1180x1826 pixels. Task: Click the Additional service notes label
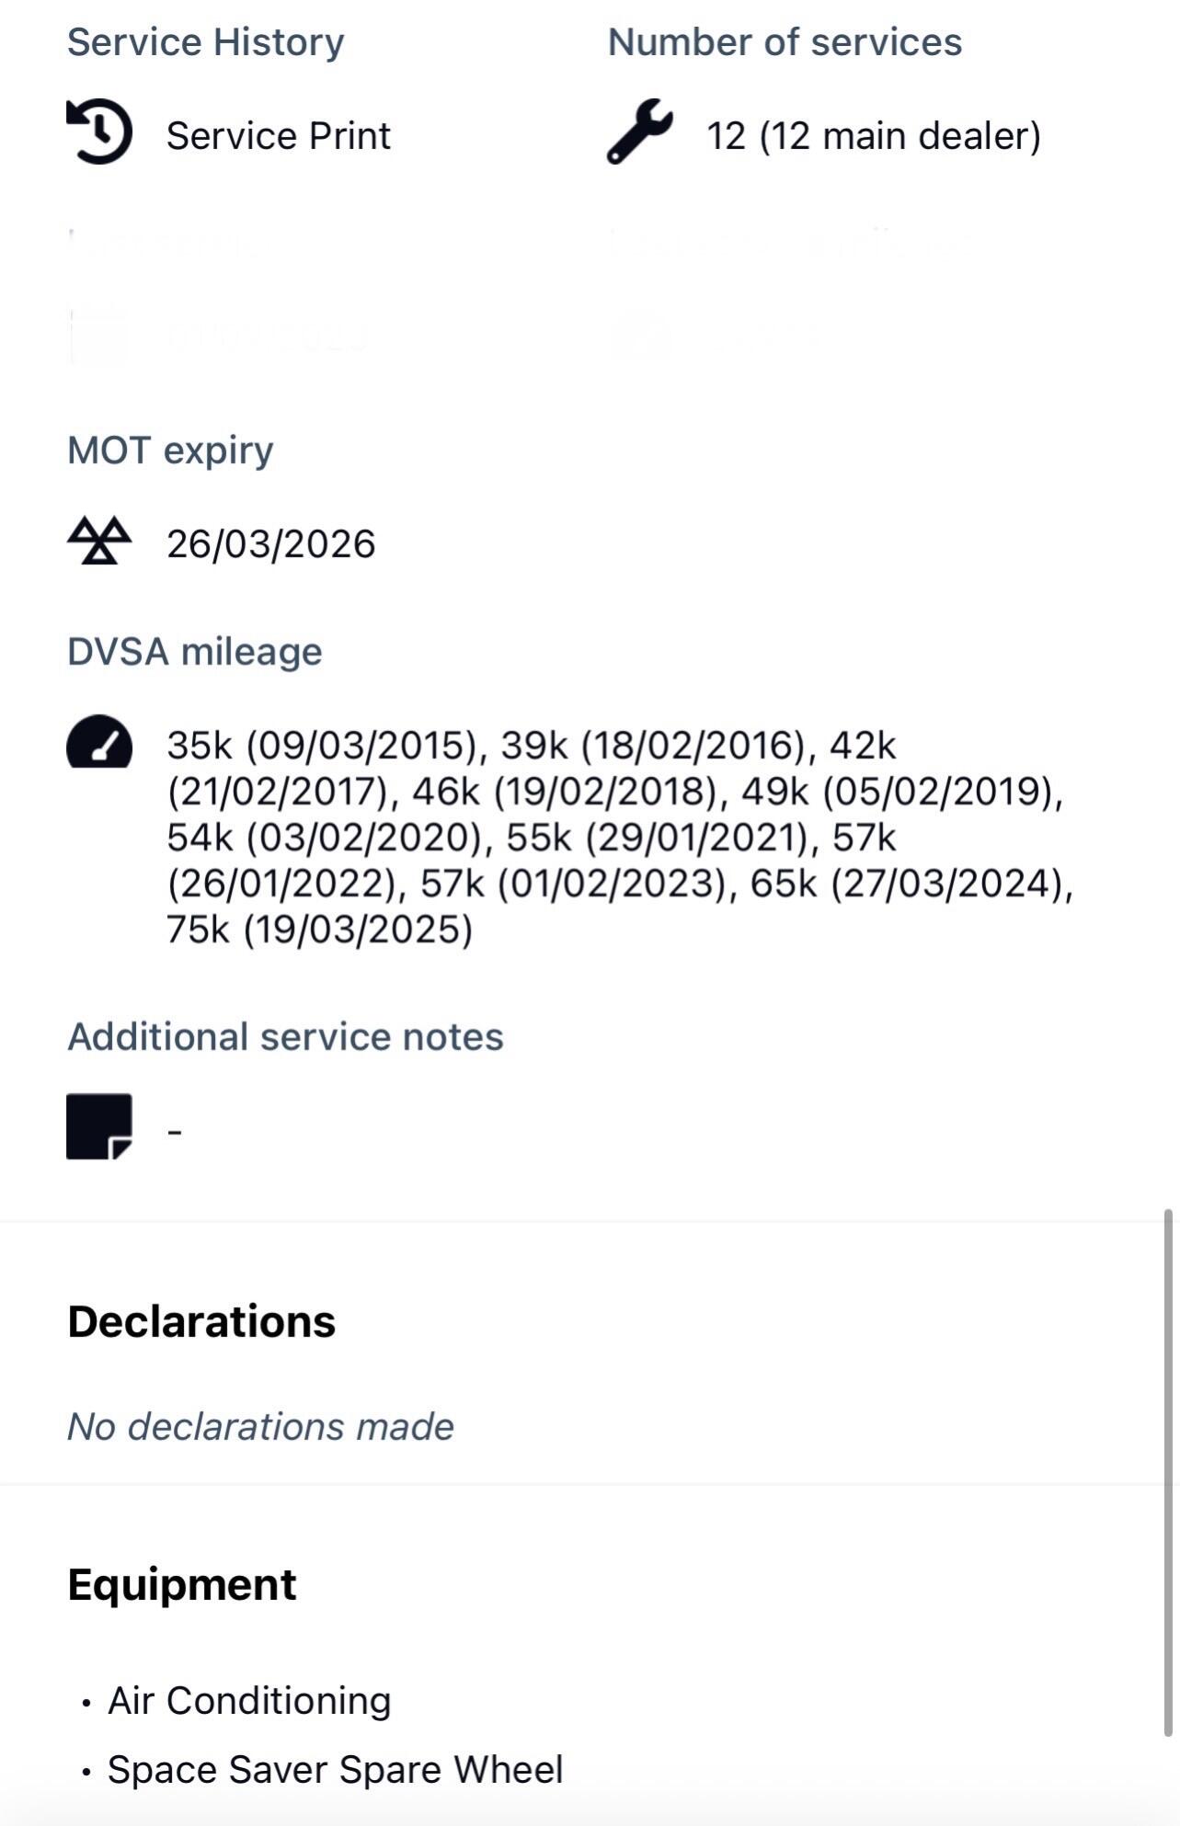[x=285, y=1037]
